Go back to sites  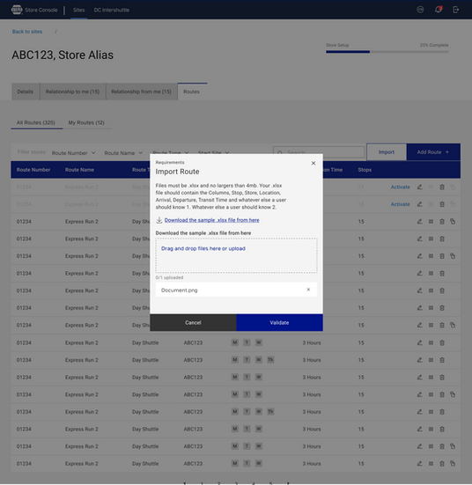point(27,32)
